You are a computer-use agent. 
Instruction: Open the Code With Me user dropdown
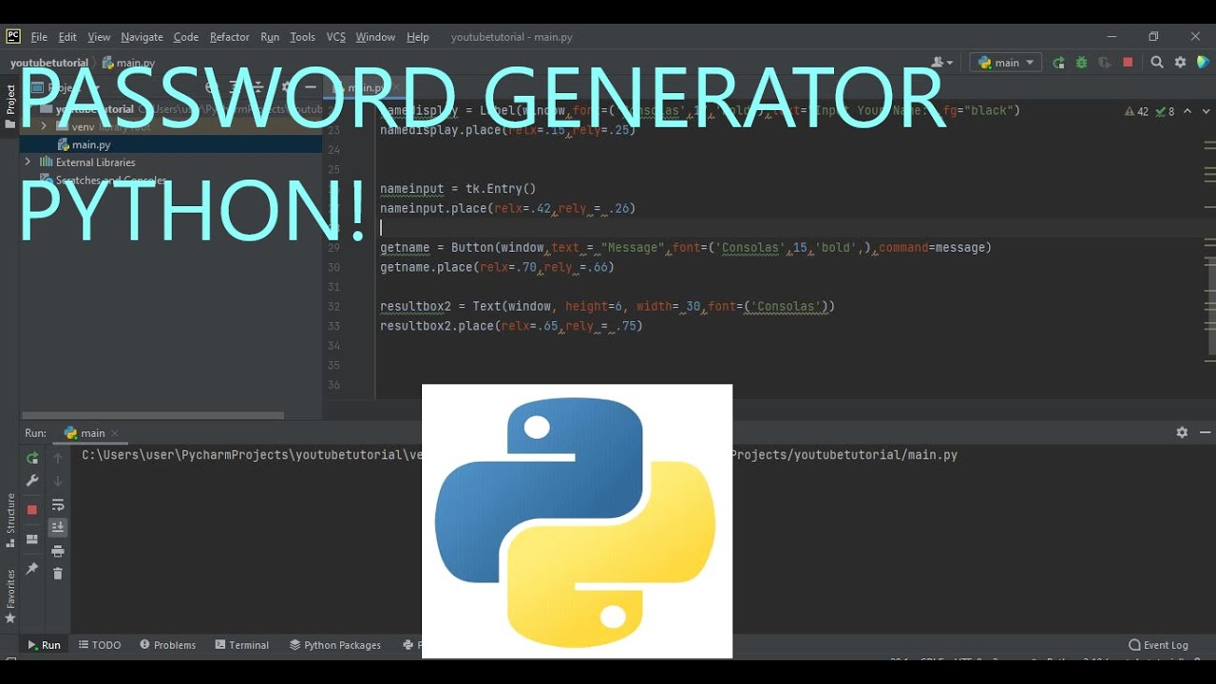[x=942, y=63]
